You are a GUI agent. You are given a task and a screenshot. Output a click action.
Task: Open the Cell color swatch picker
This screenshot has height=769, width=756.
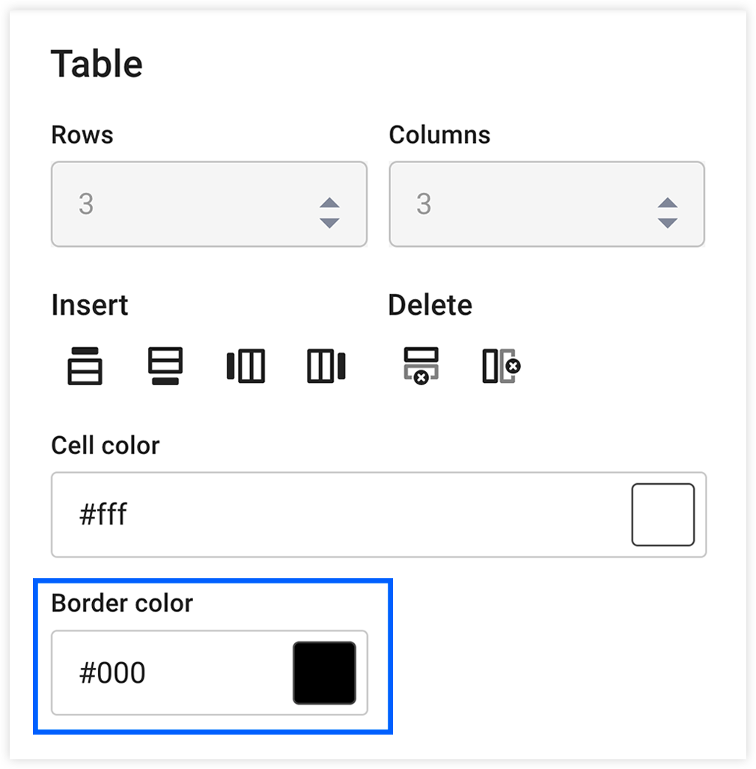click(663, 515)
